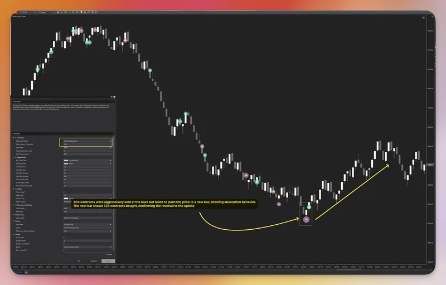Add a new chart tab with plus icon
The height and width of the screenshot is (285, 446).
[x=26, y=272]
